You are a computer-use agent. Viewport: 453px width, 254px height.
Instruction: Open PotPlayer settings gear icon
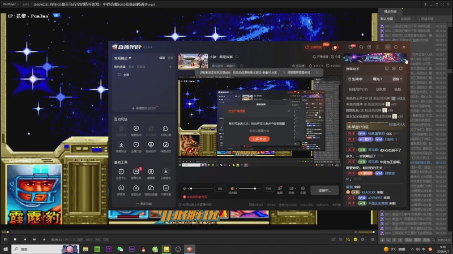(362, 239)
